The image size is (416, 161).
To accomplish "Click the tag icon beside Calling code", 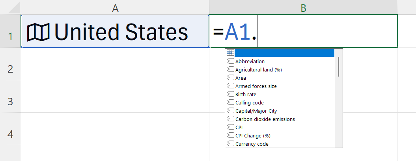I will tap(230, 102).
